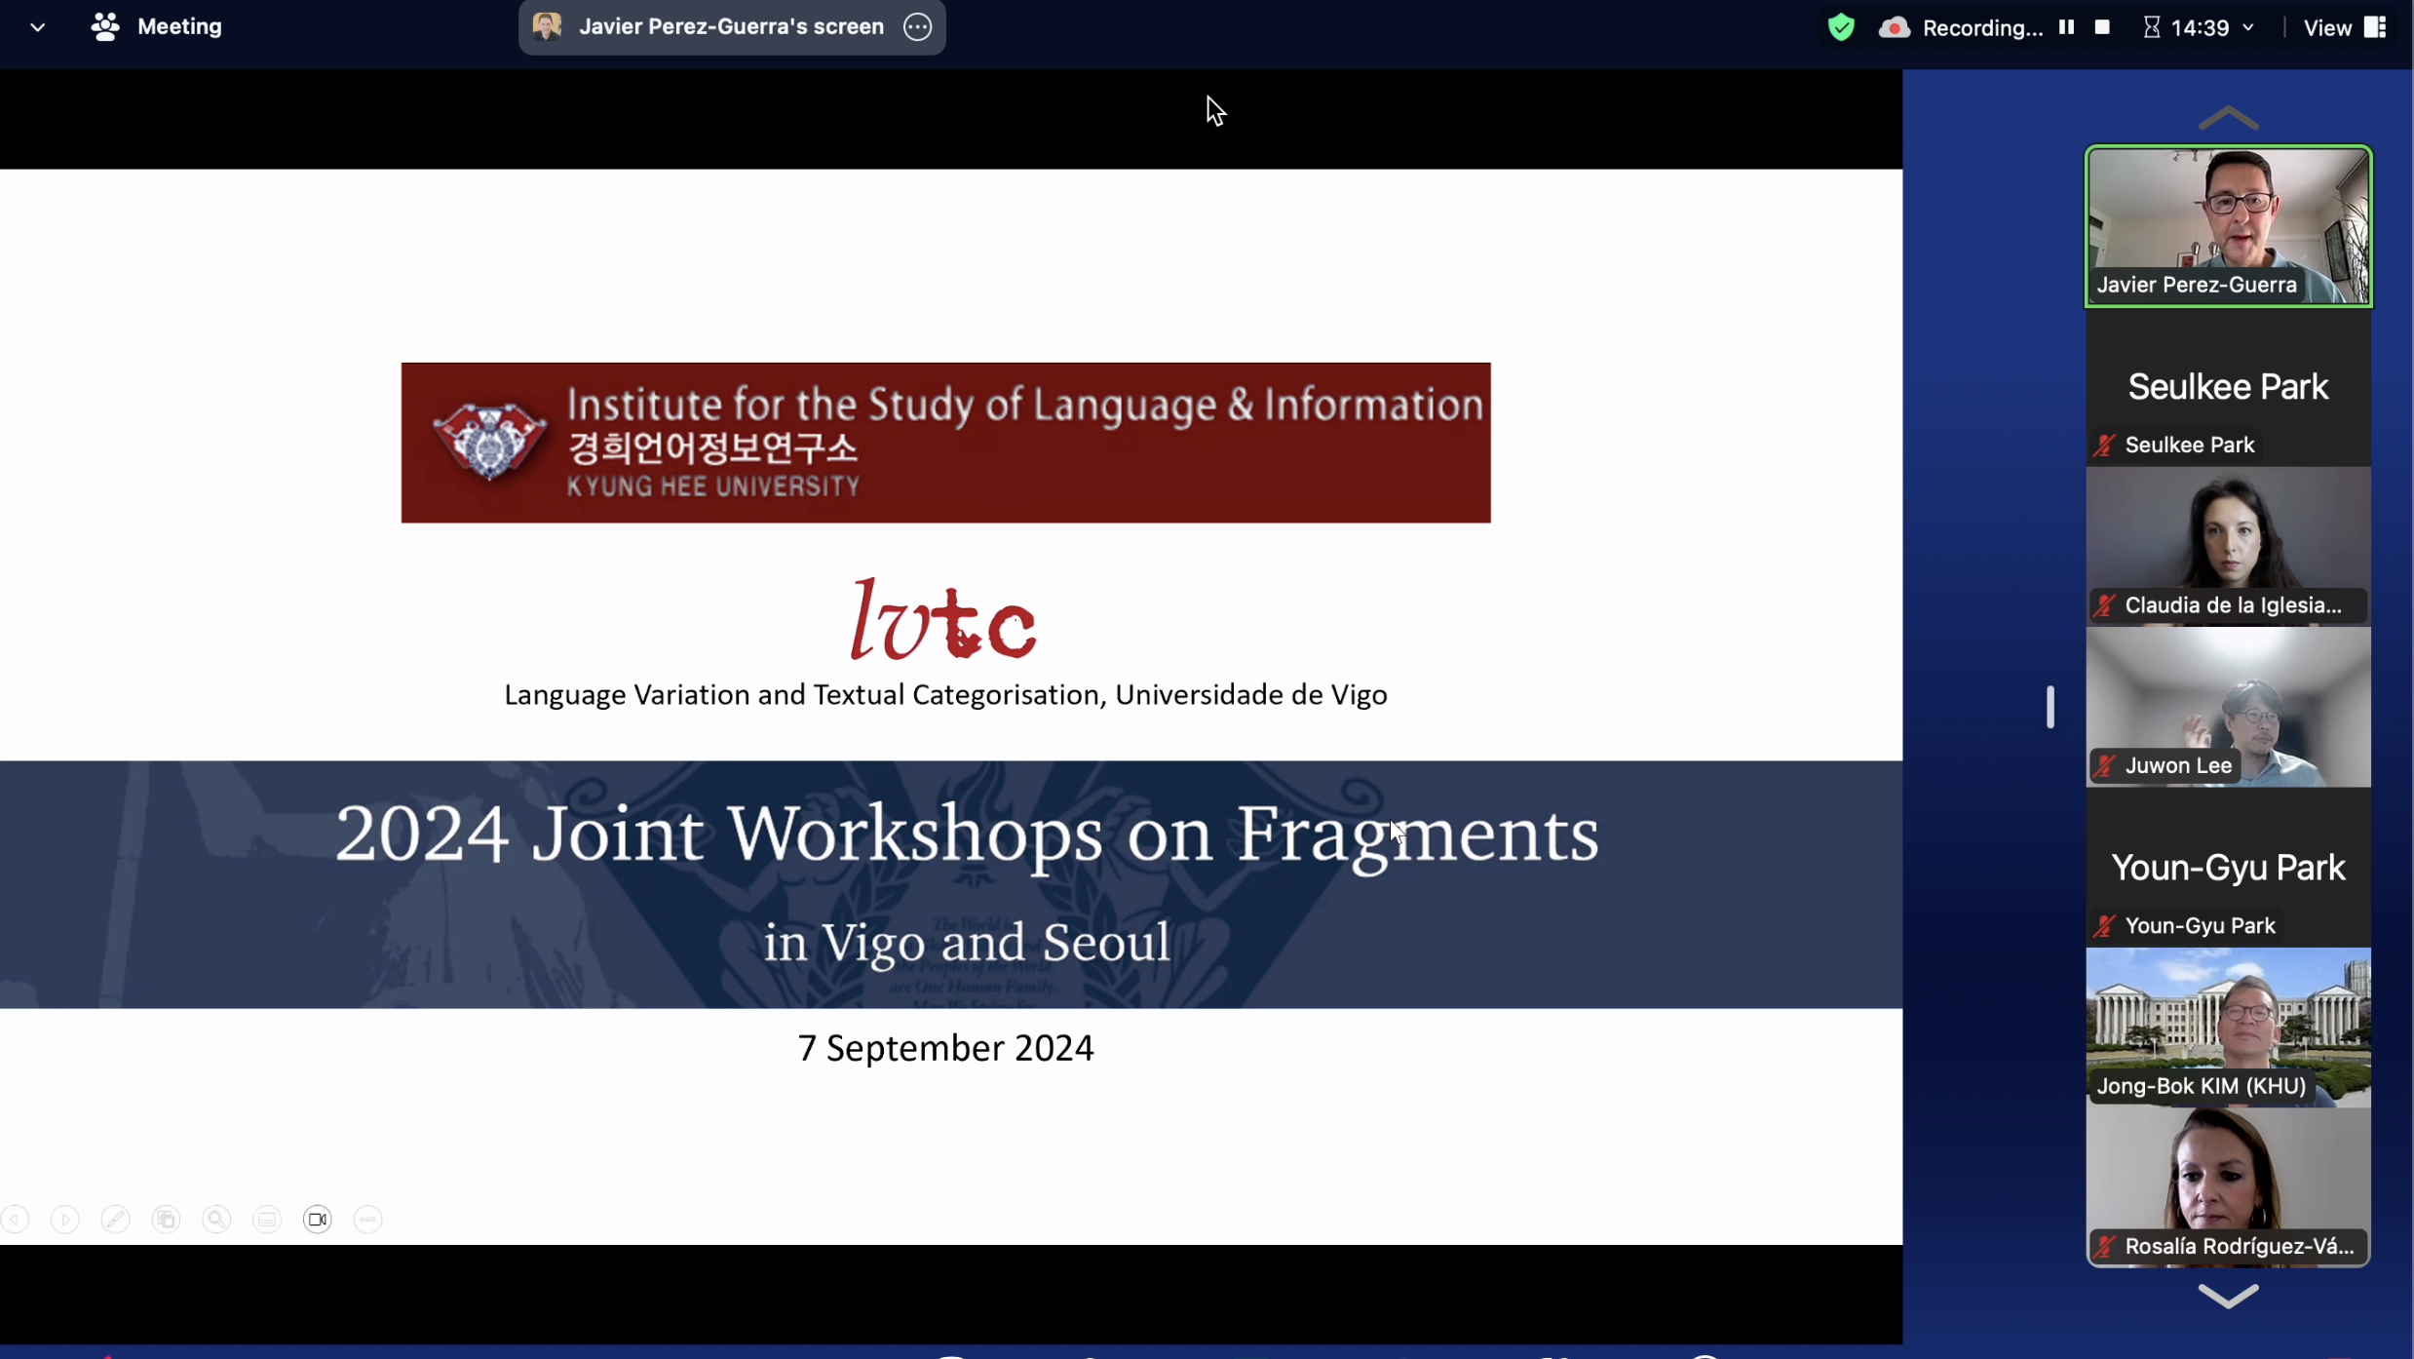Click the 'Recording...' status label

(x=1982, y=27)
